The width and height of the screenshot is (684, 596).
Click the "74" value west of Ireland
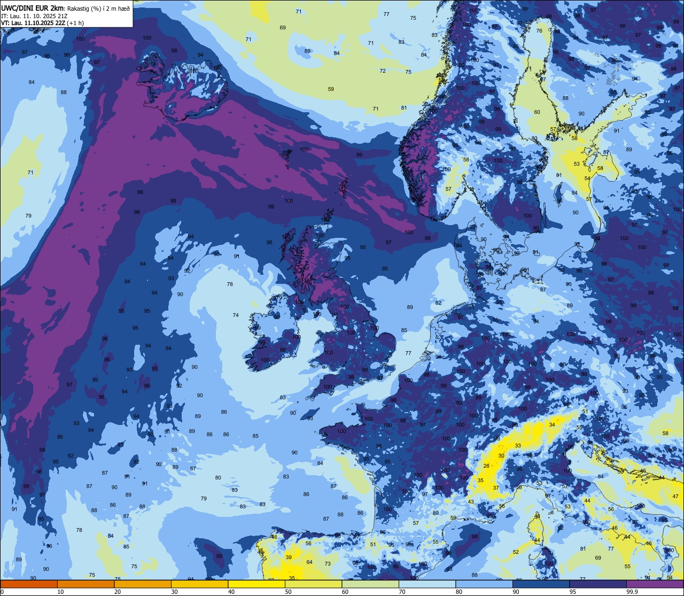click(x=236, y=315)
